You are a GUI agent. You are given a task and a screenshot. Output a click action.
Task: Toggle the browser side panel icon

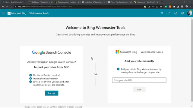(x=182, y=7)
